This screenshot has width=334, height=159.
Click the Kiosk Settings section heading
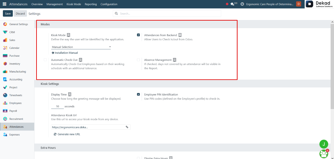(x=50, y=84)
